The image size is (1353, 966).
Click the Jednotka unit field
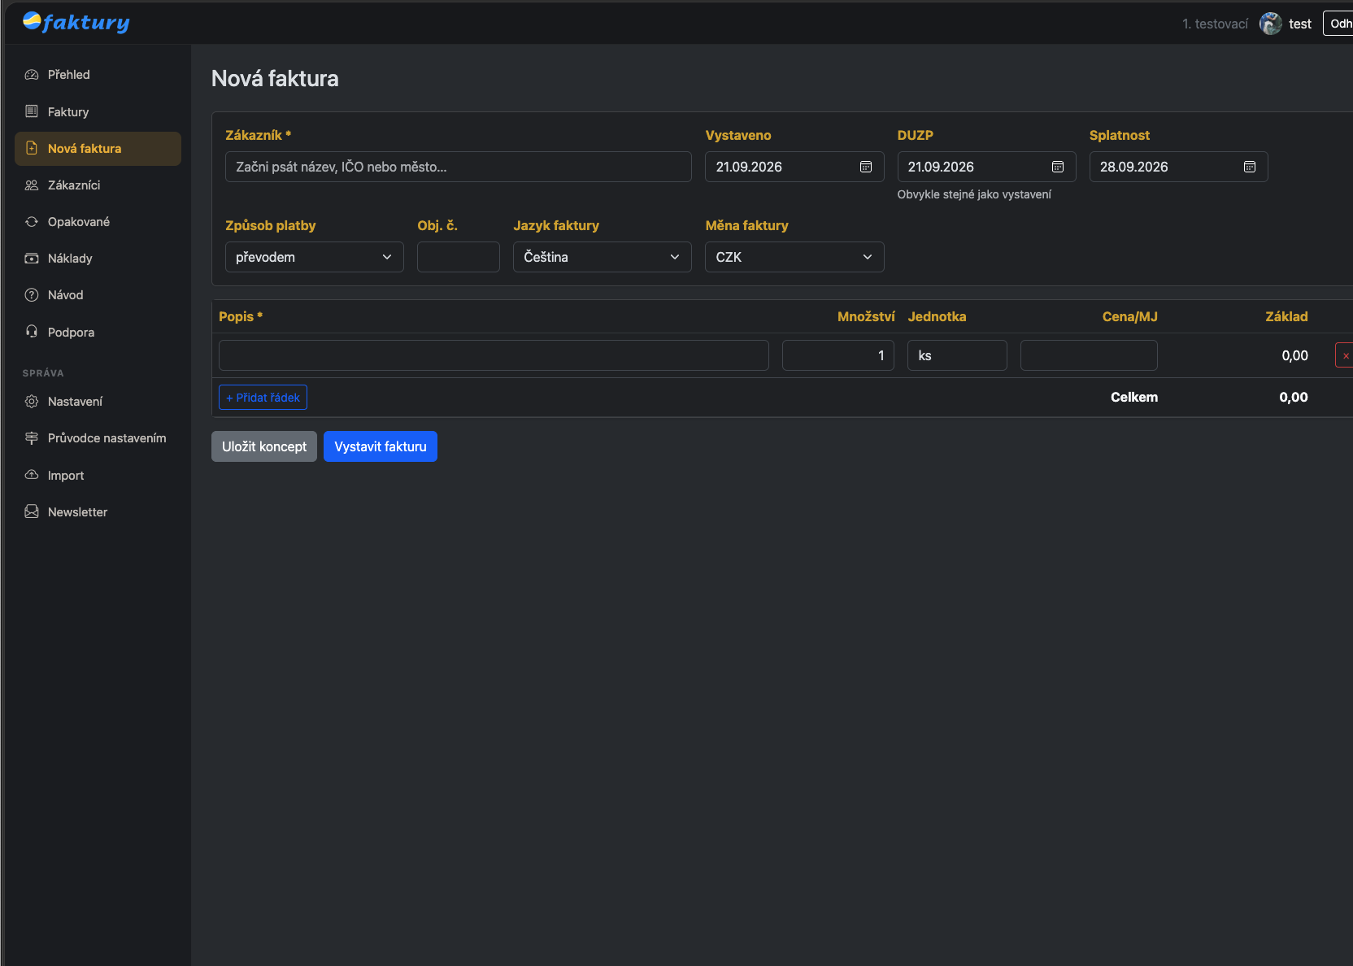pos(957,355)
